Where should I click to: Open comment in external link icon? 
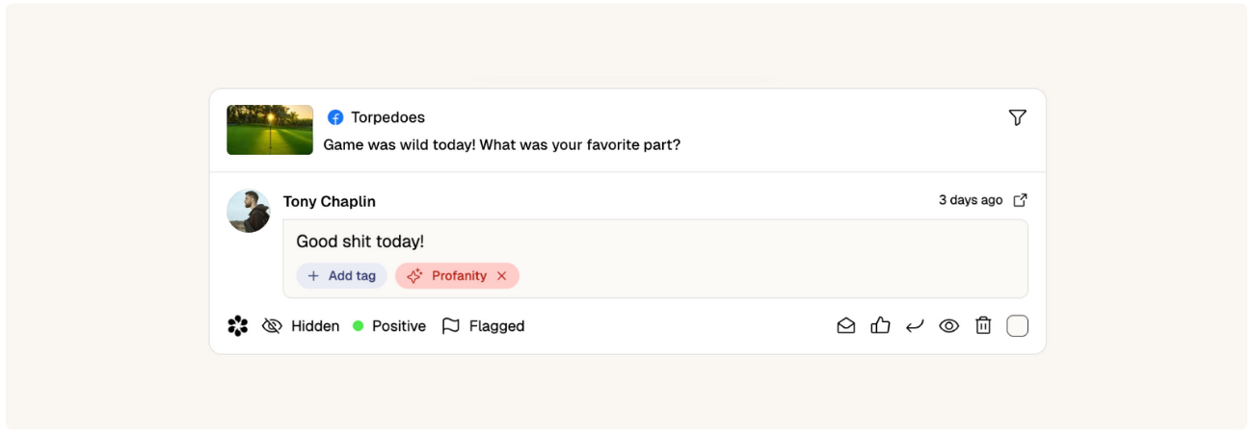point(1020,200)
